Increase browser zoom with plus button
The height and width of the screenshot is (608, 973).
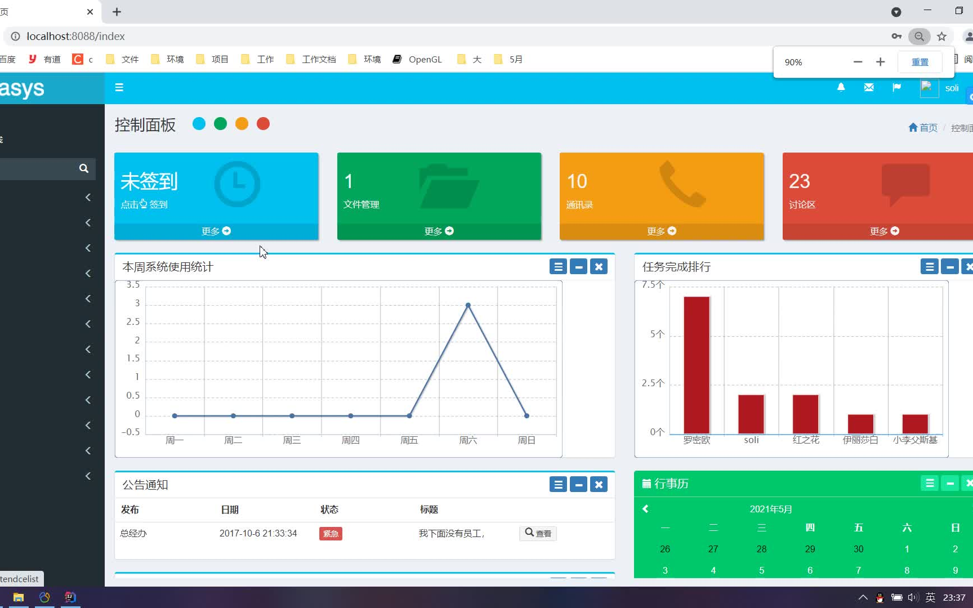pyautogui.click(x=880, y=62)
